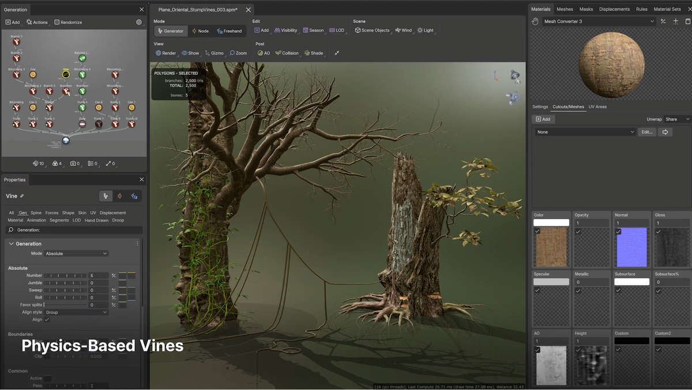692x390 pixels.
Task: Select the yellow-highlighted Vine node
Action: tap(66, 74)
